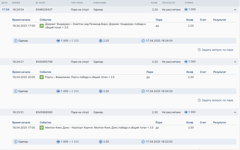
Task: Collapse bet 8545968560 using the chevron
Action: coord(235,112)
